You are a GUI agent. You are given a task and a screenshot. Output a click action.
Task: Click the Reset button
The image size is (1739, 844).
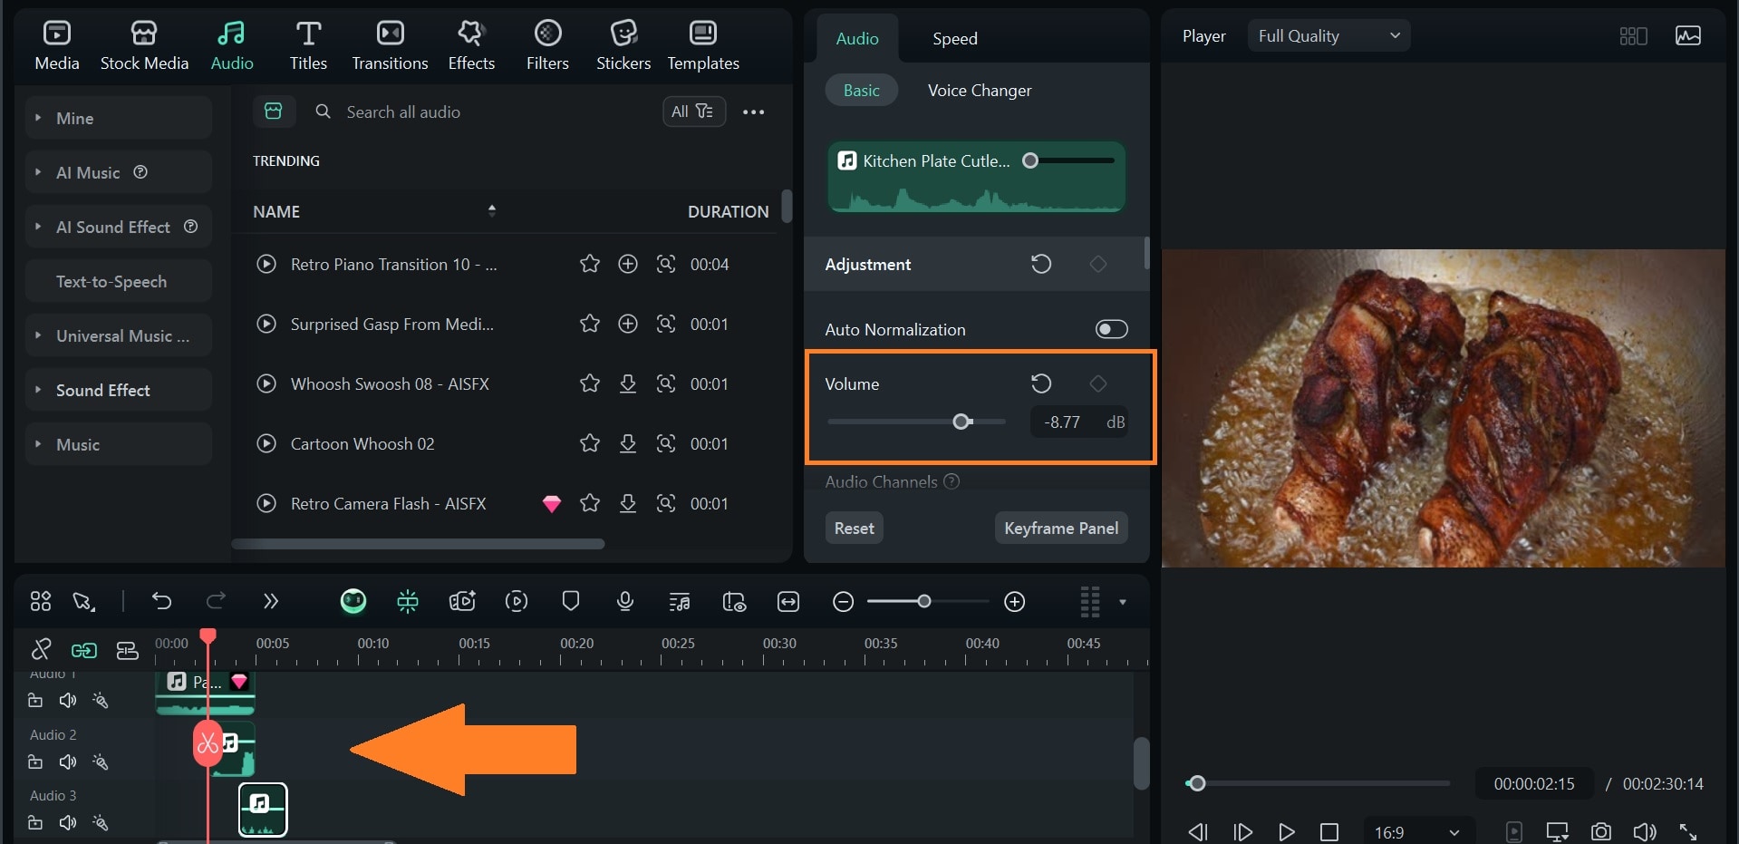pos(854,528)
